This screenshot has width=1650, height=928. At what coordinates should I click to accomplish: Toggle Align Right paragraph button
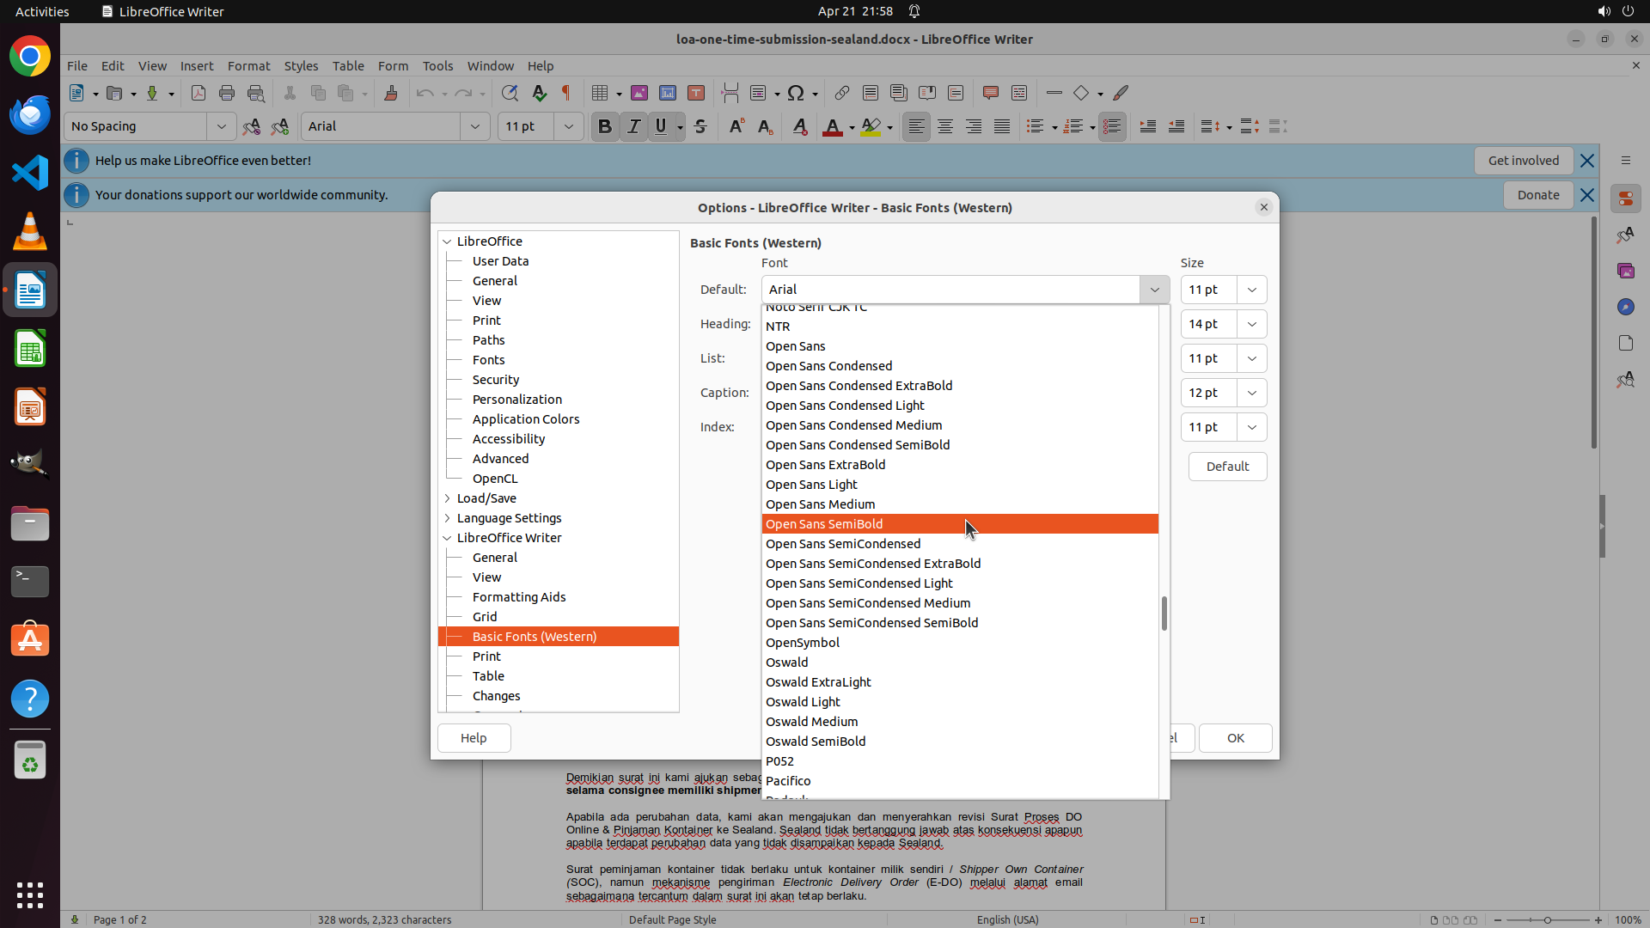[x=974, y=126]
